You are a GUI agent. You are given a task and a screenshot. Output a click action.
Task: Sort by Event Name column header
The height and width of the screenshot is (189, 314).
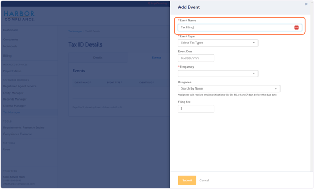(83, 82)
